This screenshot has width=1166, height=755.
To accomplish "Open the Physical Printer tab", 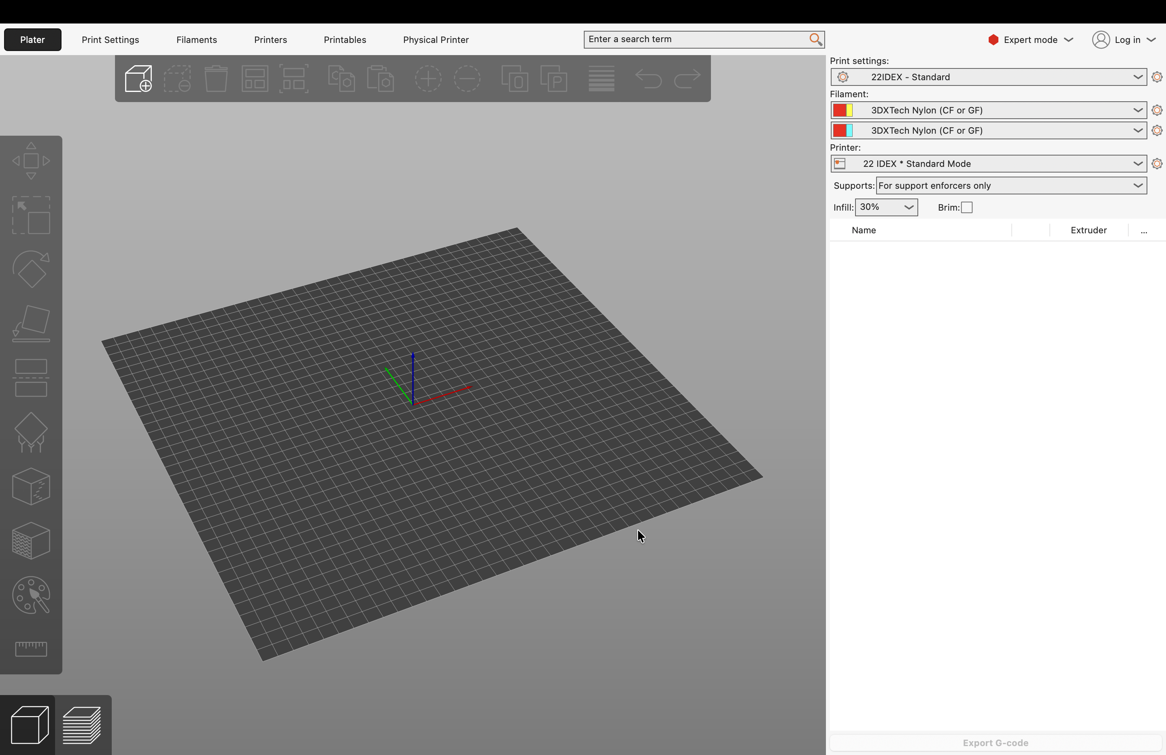I will coord(436,40).
